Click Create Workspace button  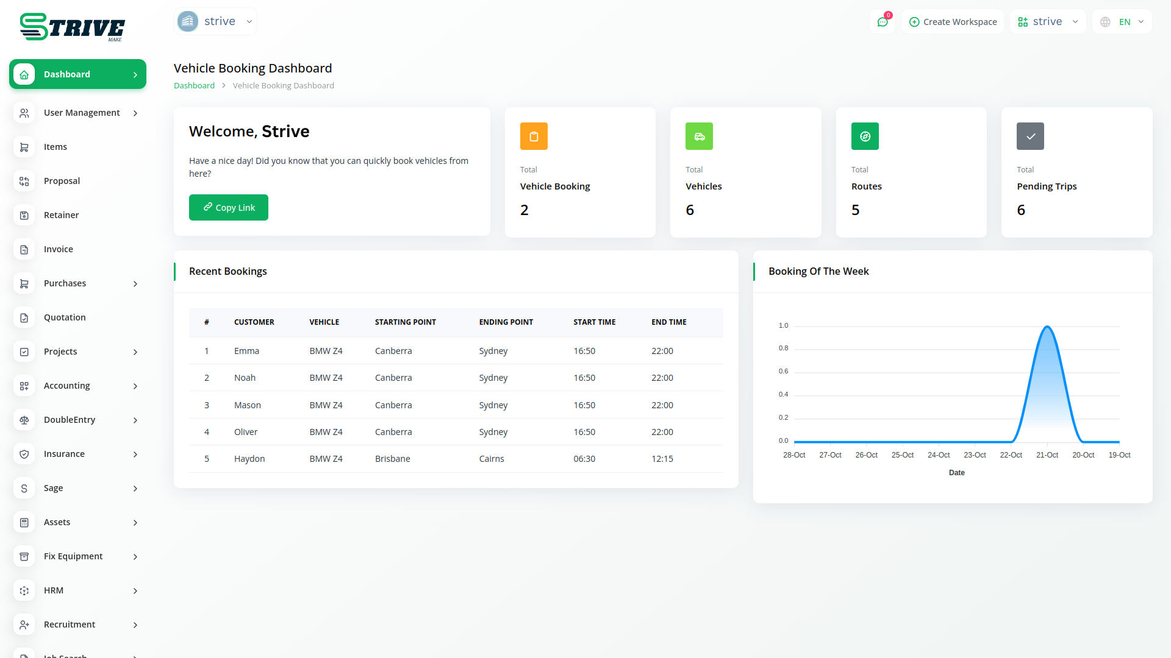coord(953,22)
